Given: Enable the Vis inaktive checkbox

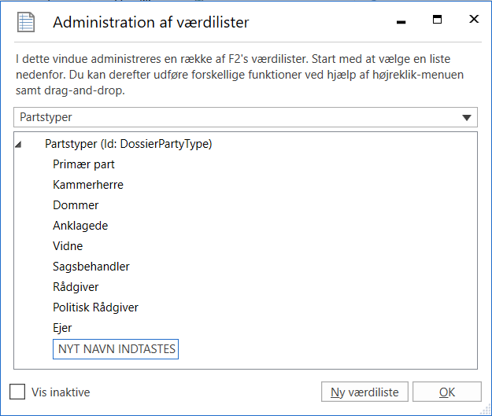Looking at the screenshot, I should coord(17,392).
